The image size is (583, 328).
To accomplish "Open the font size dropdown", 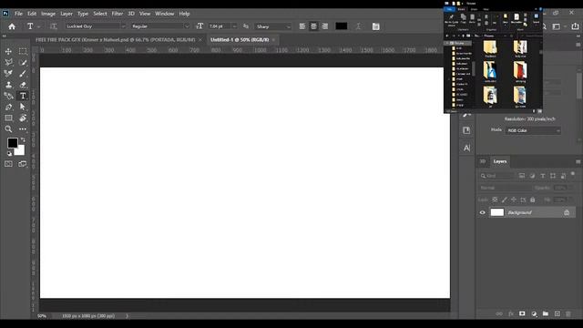I will point(234,26).
